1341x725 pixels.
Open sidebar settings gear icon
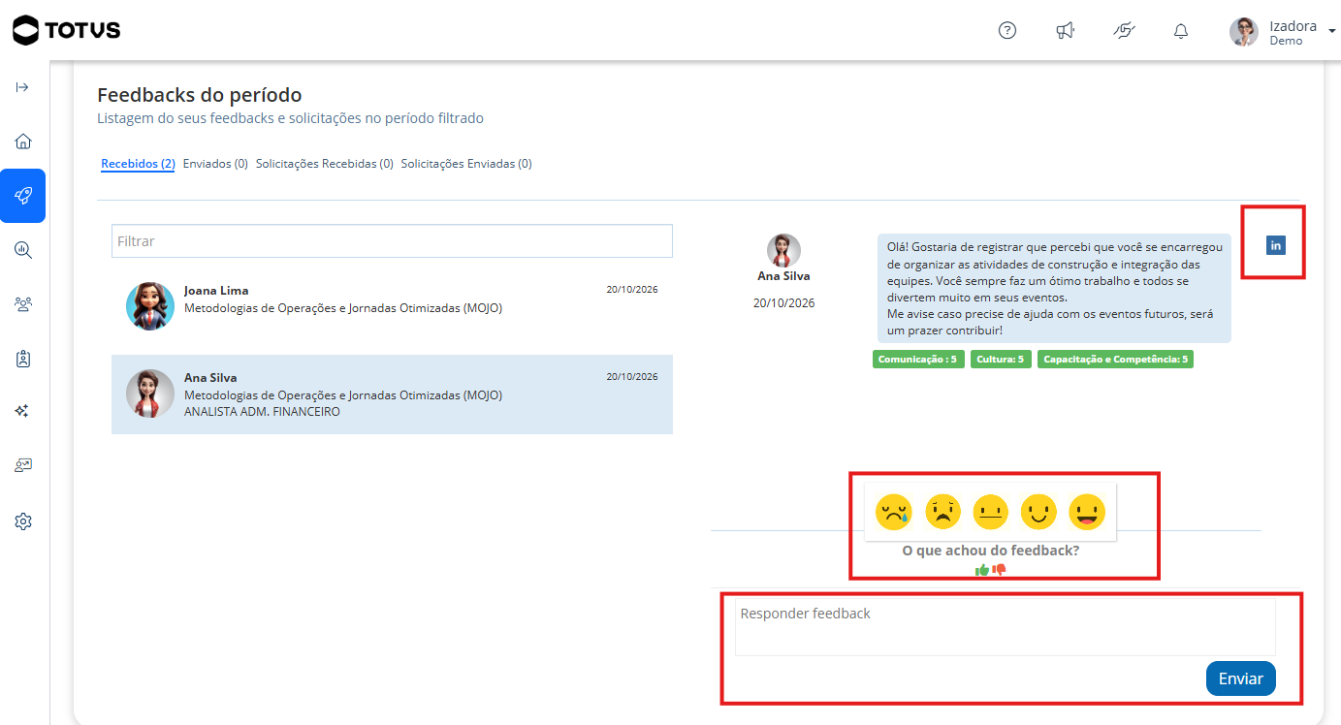pyautogui.click(x=23, y=521)
